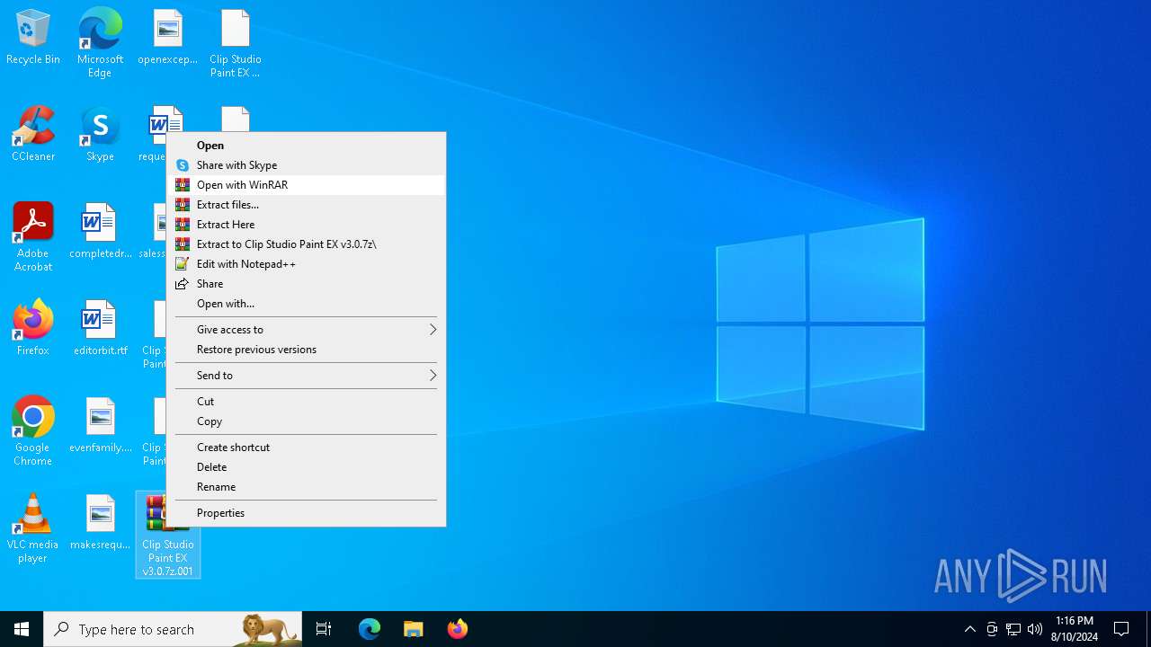The width and height of the screenshot is (1151, 647).
Task: Select the Firefox desktop shortcut
Action: click(x=33, y=328)
